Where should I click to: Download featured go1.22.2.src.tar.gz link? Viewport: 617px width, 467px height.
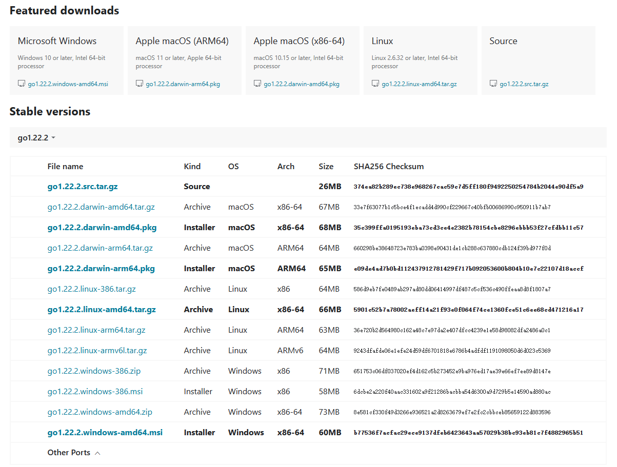(x=524, y=84)
